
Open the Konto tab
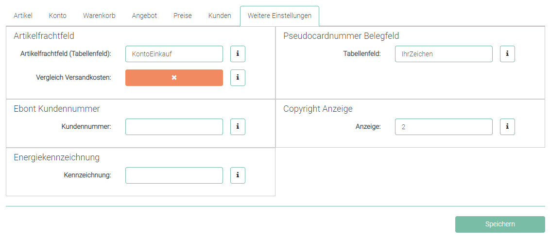tap(58, 16)
